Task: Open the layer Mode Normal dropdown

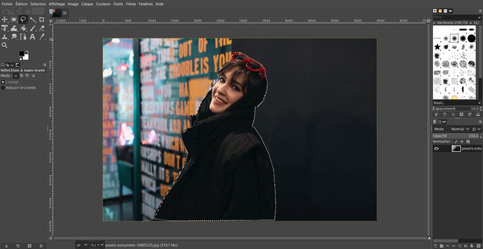Action: 460,129
